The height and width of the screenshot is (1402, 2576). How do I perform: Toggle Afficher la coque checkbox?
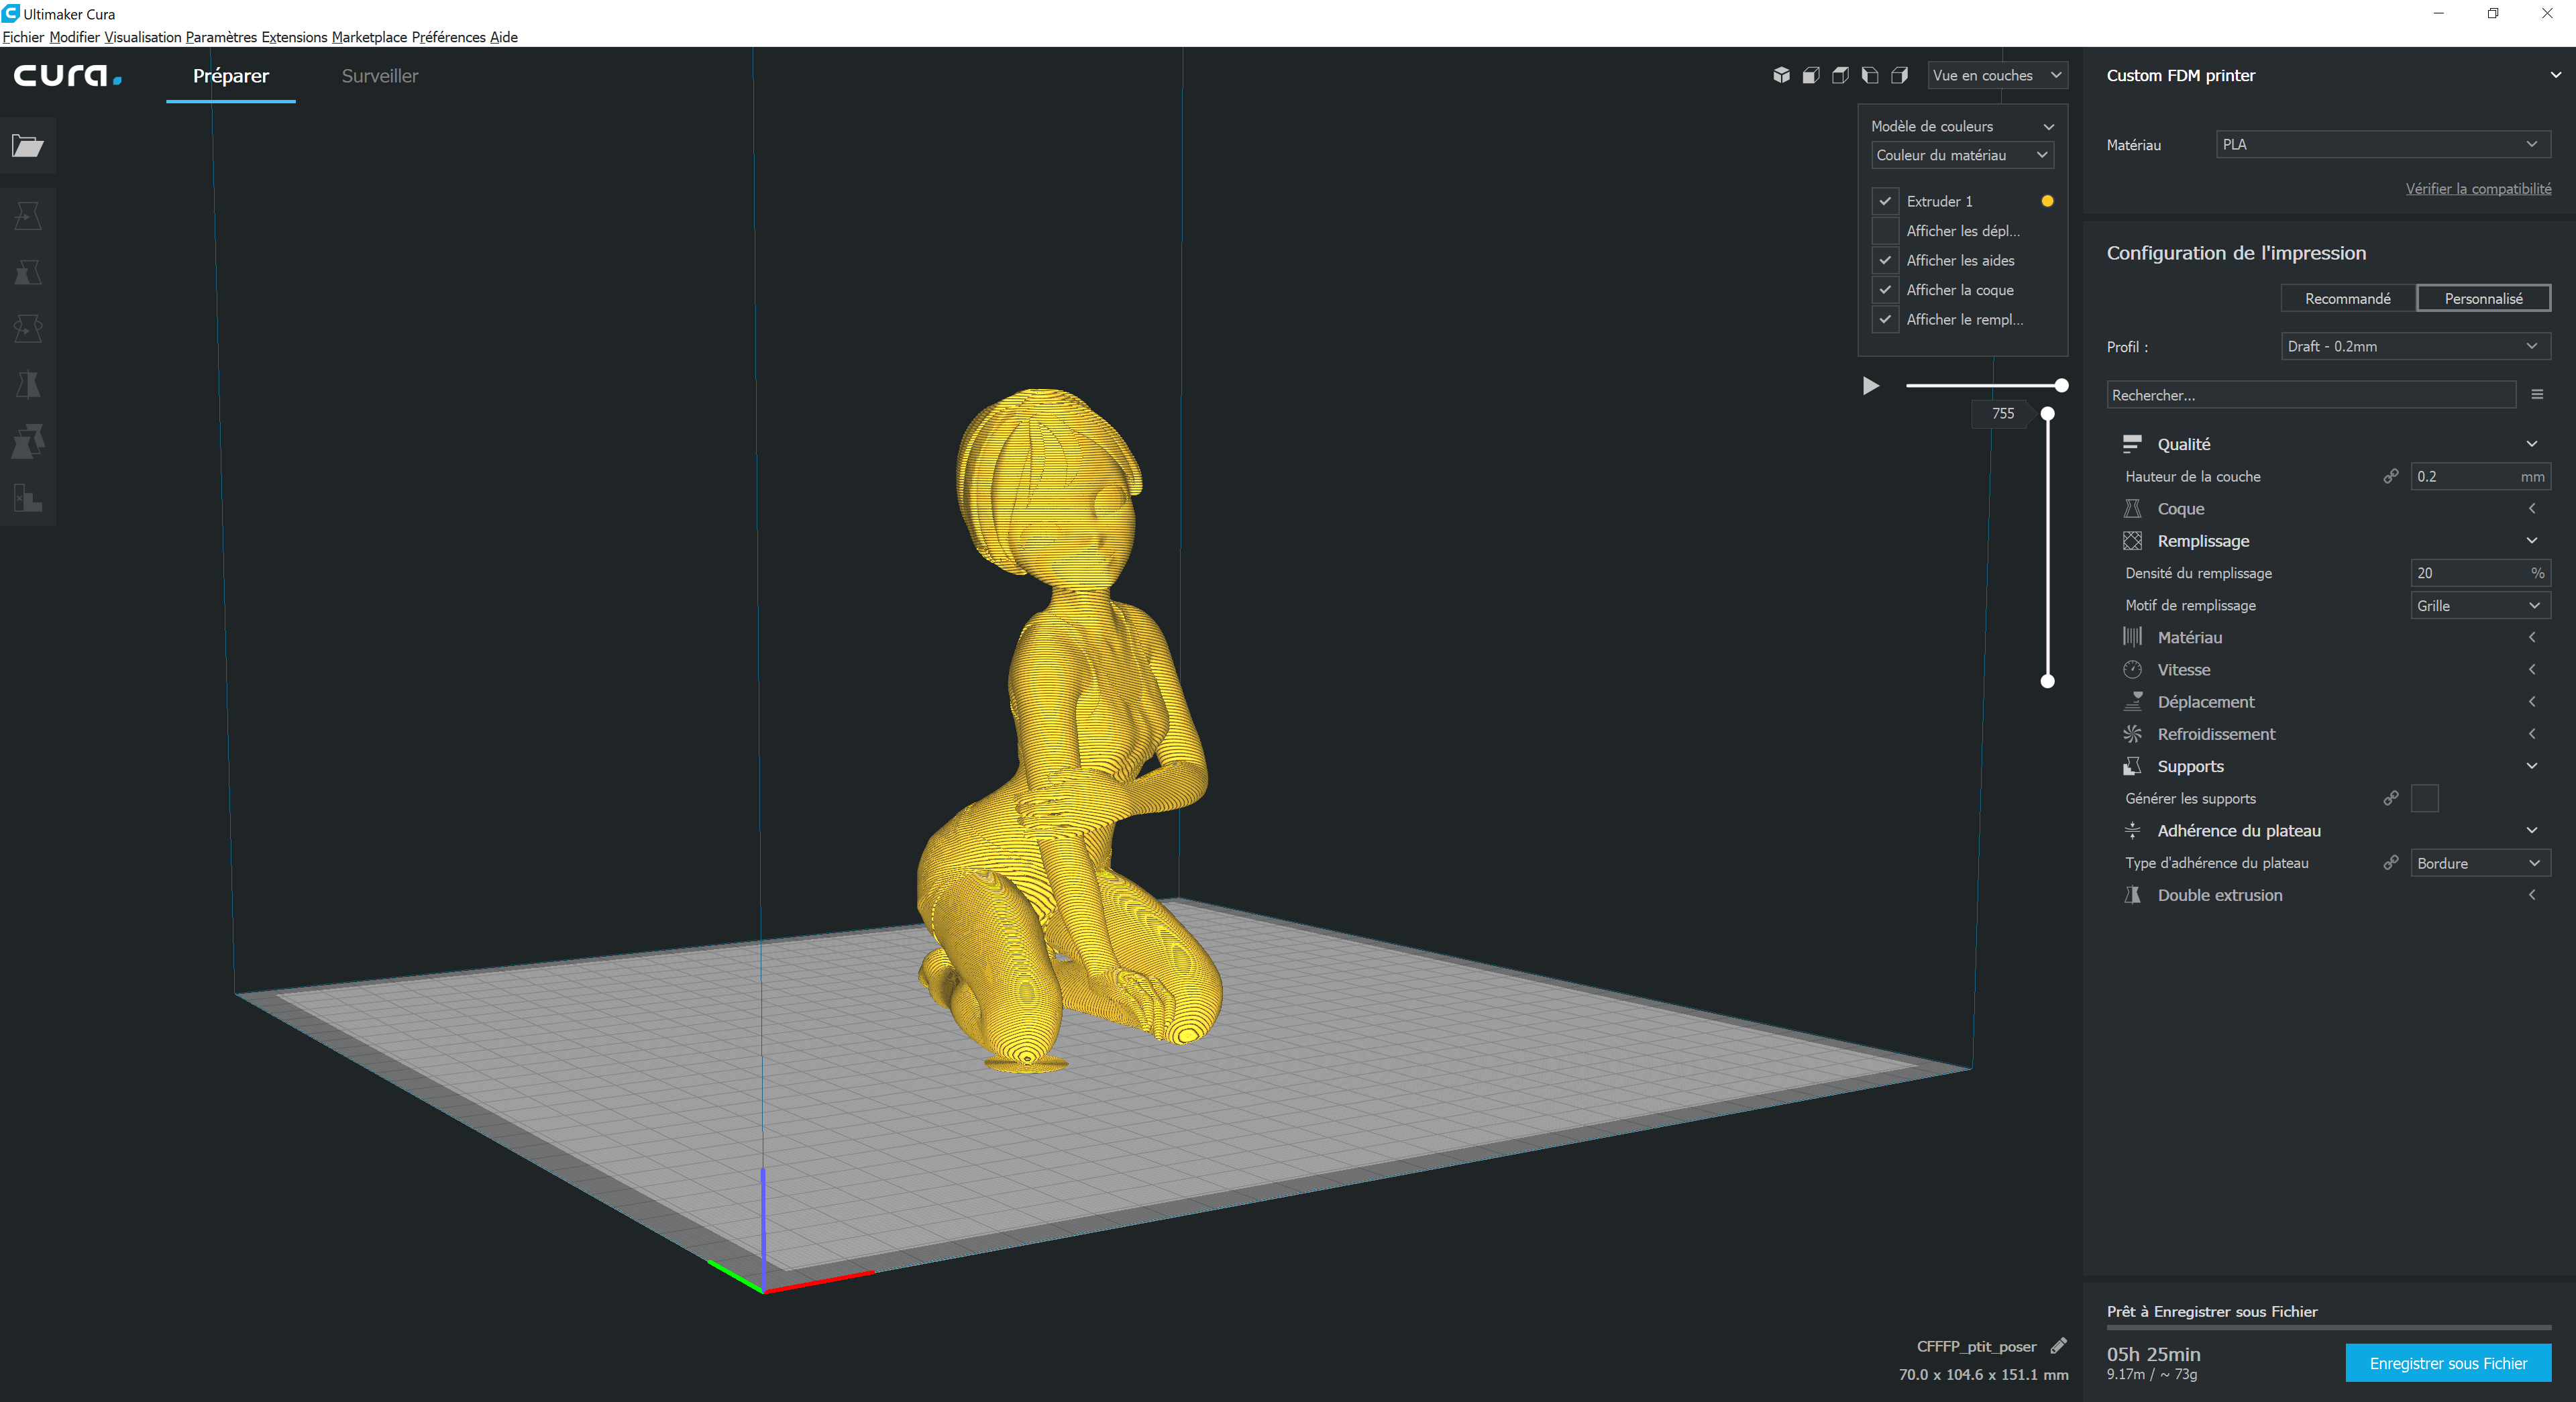pos(1885,290)
